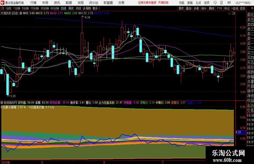Click the diamond icon above the chart
The height and width of the screenshot is (164, 254).
point(229,13)
